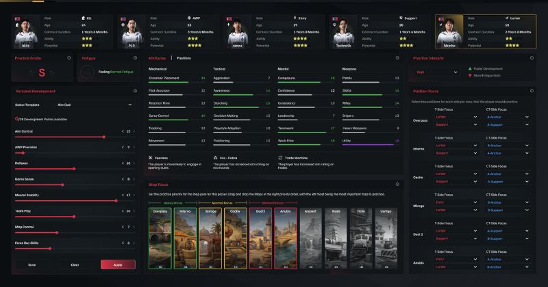
Task: Open Overpass T-Side Lurker dropdown
Action: pos(456,117)
